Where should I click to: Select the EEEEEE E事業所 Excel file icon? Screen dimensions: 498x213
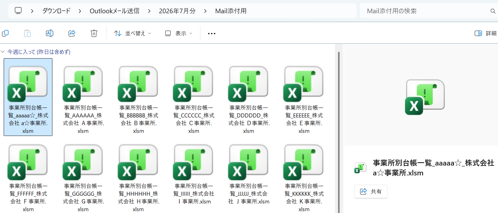(304, 84)
